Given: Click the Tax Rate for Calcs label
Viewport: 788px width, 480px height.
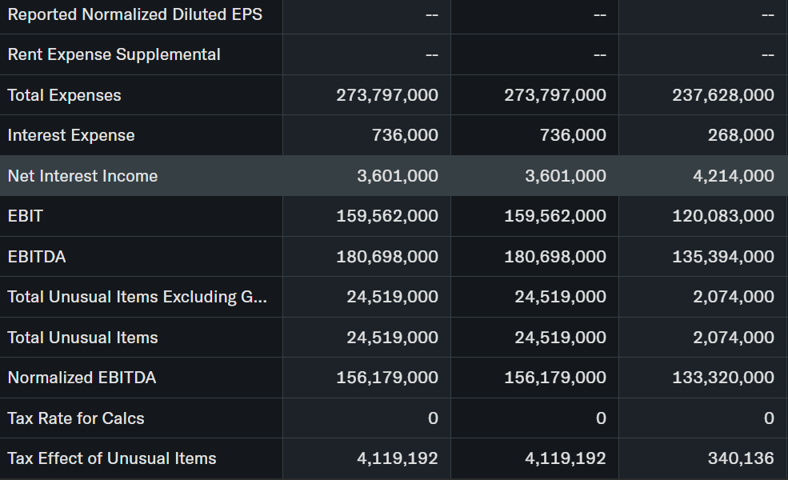Looking at the screenshot, I should [76, 418].
